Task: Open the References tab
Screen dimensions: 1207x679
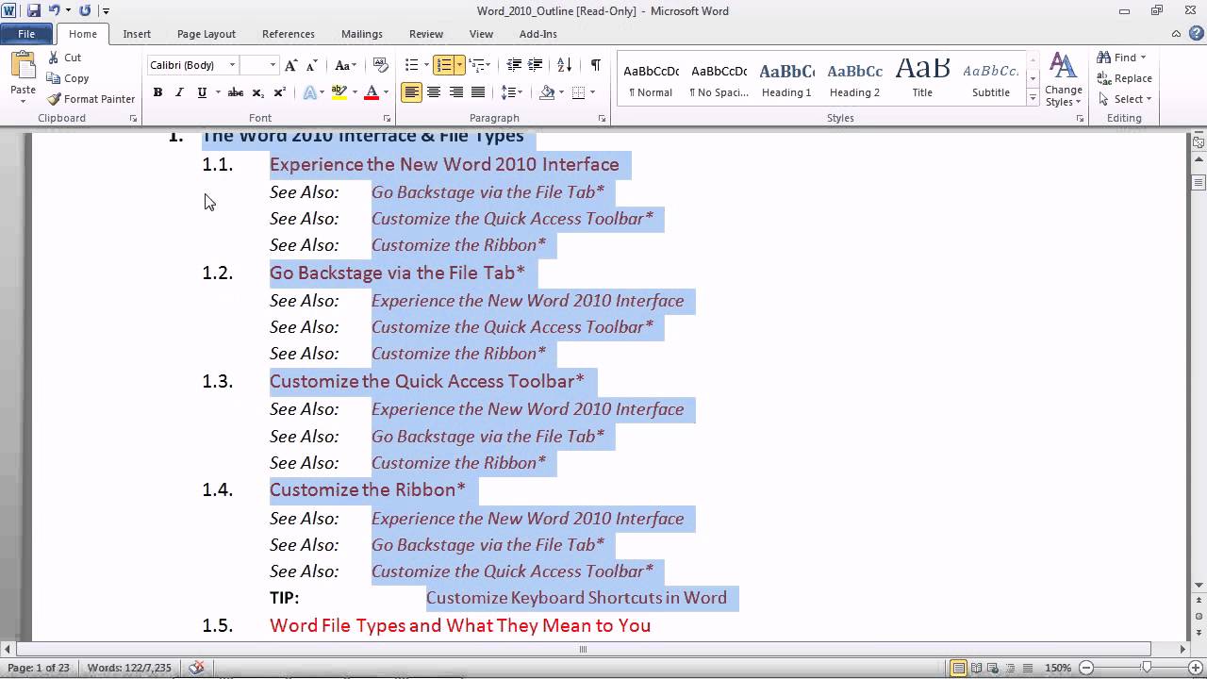Action: (x=289, y=34)
